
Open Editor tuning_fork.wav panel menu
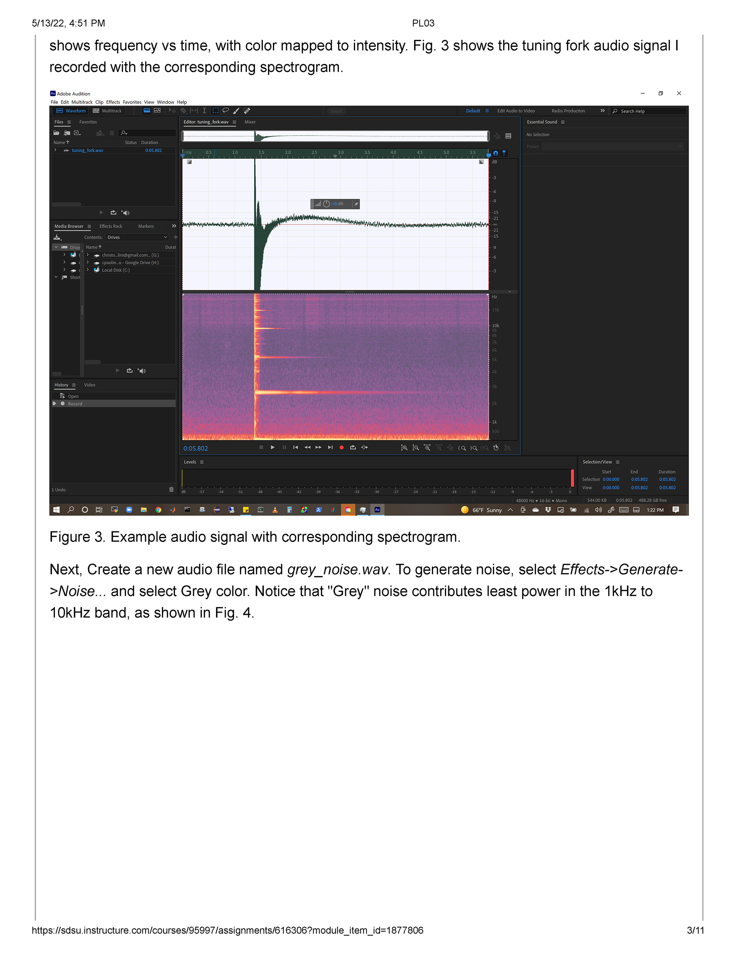coord(235,122)
